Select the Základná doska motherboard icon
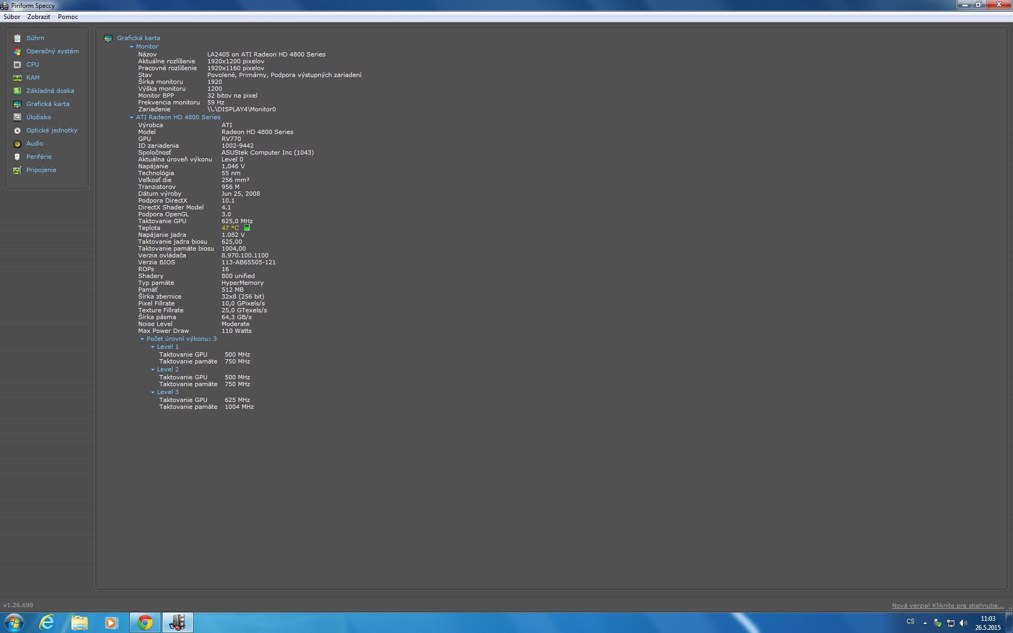The image size is (1013, 633). [x=17, y=91]
